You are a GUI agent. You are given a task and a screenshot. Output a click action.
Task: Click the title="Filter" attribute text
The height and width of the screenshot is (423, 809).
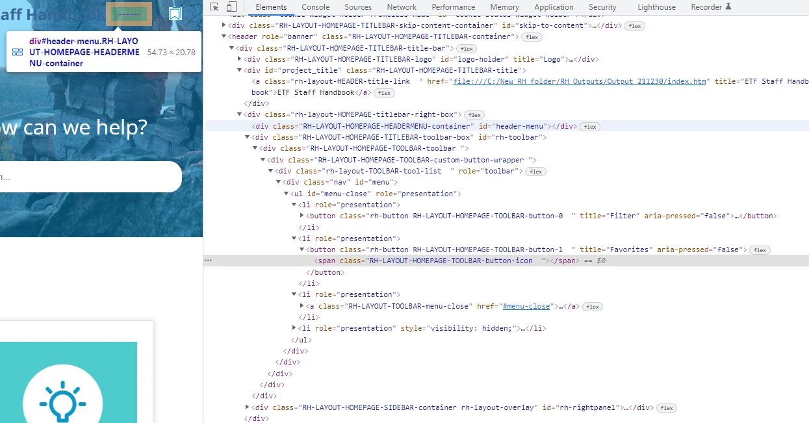tap(610, 216)
